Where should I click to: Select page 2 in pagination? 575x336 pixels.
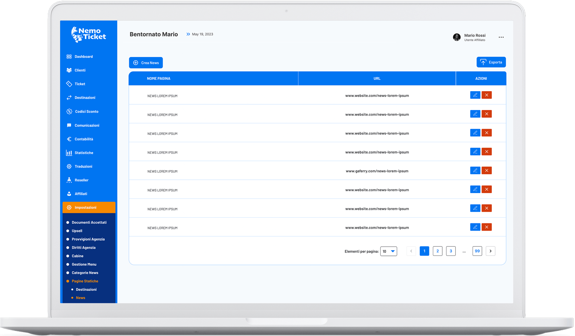[x=437, y=251]
